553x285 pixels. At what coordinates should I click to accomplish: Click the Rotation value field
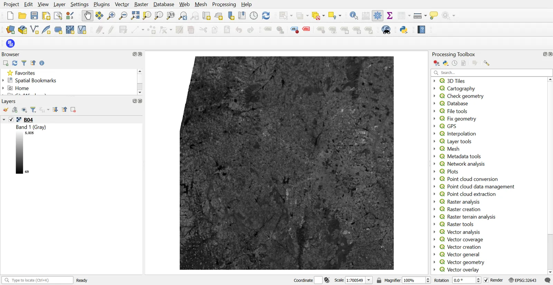[464, 280]
